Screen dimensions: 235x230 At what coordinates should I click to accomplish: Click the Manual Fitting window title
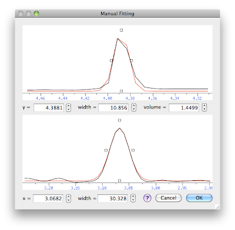tap(117, 13)
